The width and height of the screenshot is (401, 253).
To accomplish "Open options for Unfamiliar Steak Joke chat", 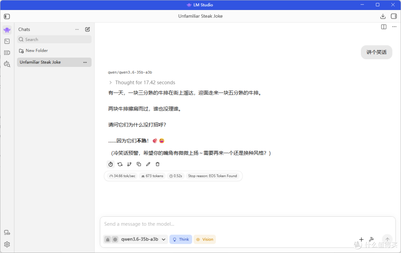I will tap(85, 62).
